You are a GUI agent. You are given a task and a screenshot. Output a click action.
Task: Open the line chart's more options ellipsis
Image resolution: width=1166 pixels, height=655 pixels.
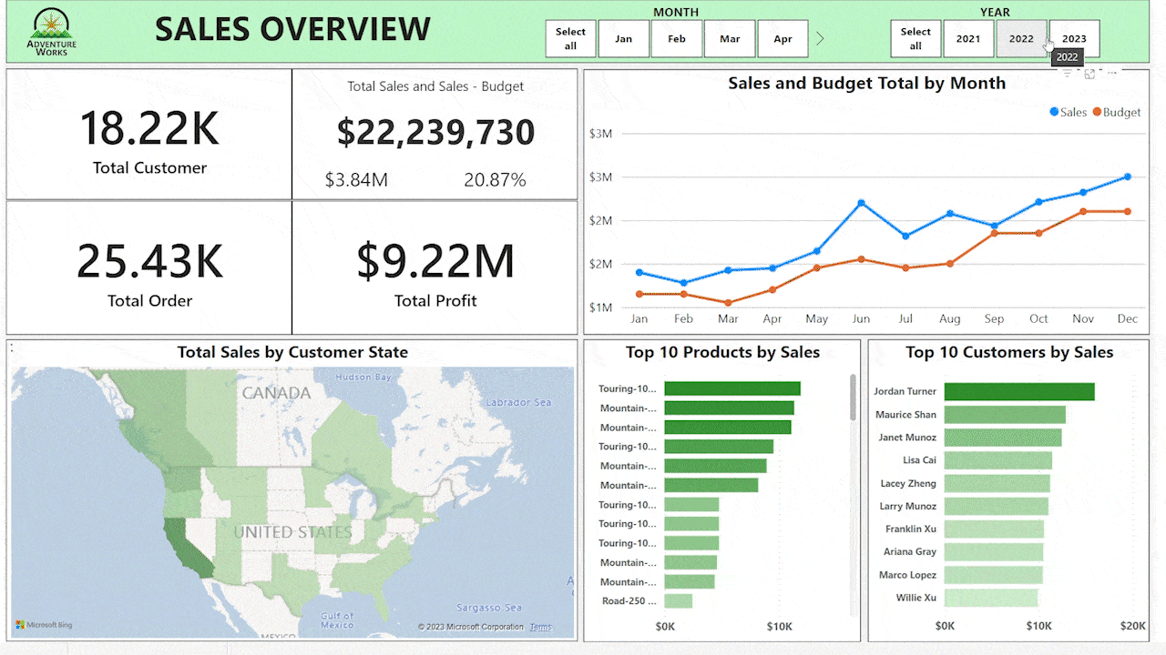[1111, 73]
